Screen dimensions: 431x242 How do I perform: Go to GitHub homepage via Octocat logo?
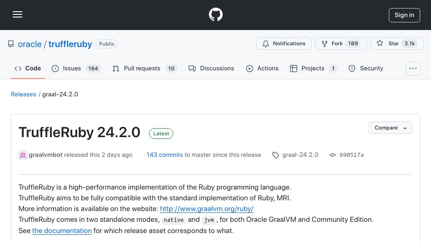click(215, 14)
